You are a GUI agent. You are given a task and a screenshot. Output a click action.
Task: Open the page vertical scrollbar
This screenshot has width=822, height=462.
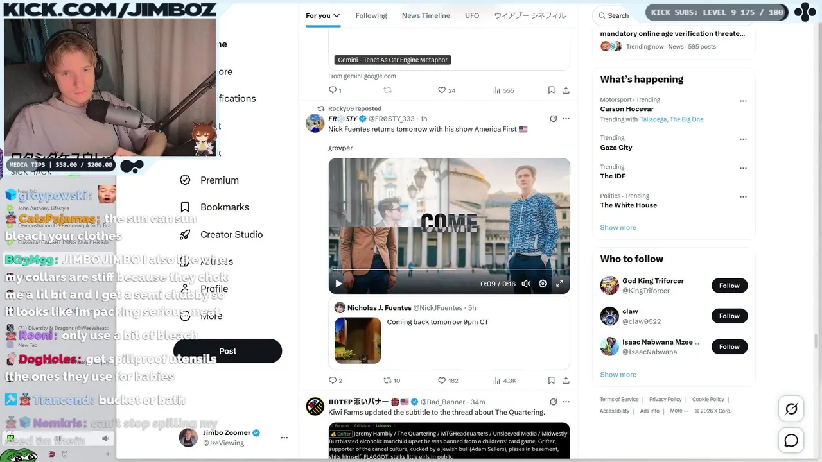[x=817, y=340]
